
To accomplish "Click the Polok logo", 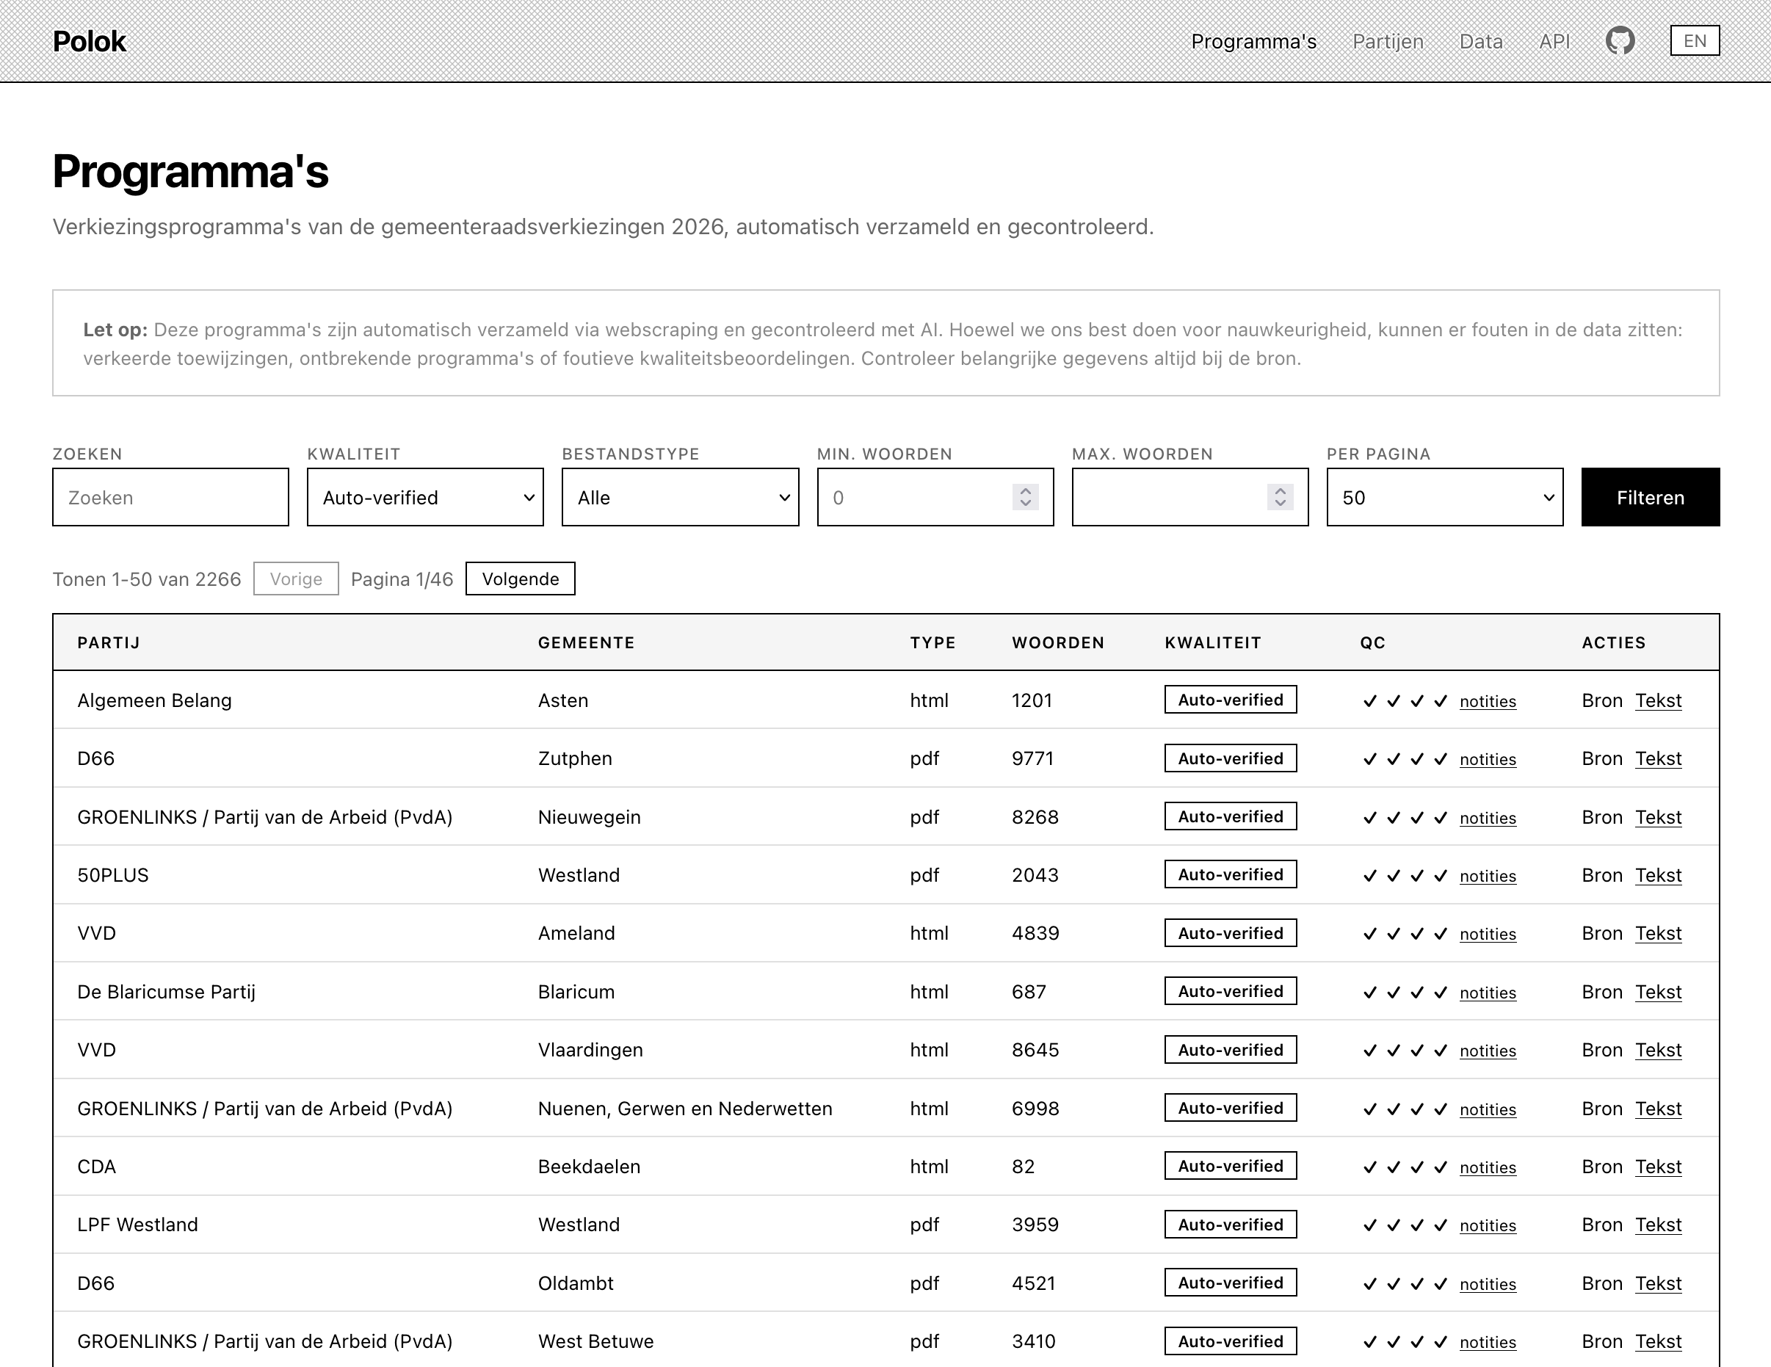I will pos(89,41).
